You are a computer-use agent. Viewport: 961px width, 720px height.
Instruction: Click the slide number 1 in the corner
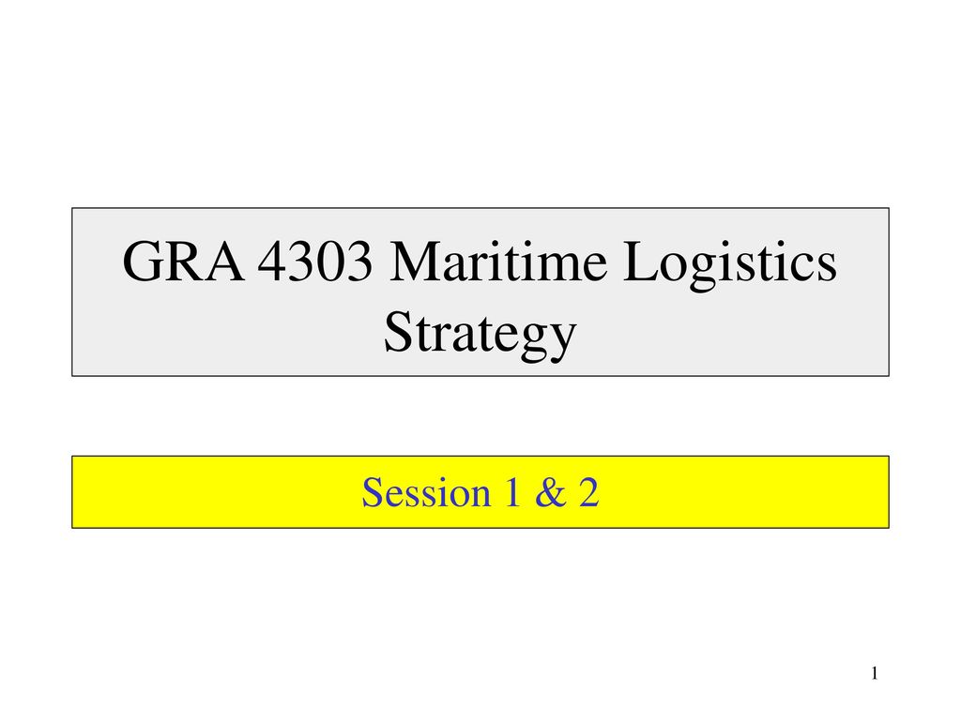pos(875,673)
